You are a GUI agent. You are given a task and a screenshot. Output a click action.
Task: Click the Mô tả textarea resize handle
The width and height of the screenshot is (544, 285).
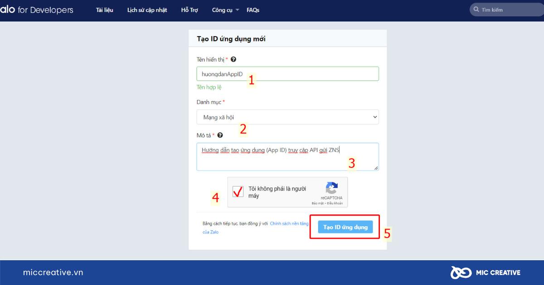(x=376, y=168)
